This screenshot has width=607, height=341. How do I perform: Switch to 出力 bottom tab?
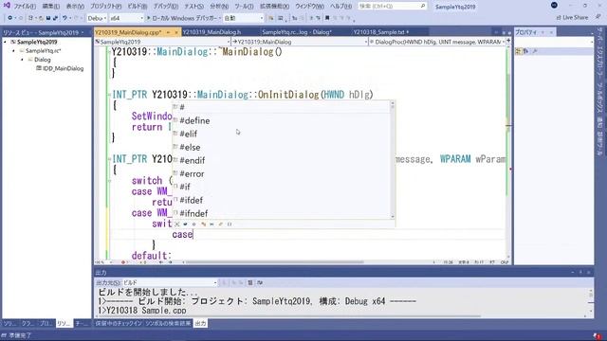(200, 323)
